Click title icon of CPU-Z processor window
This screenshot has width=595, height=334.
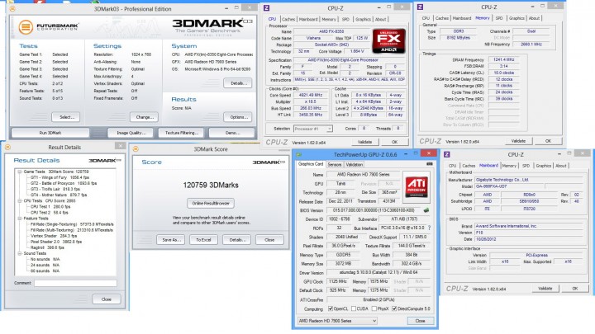[267, 7]
